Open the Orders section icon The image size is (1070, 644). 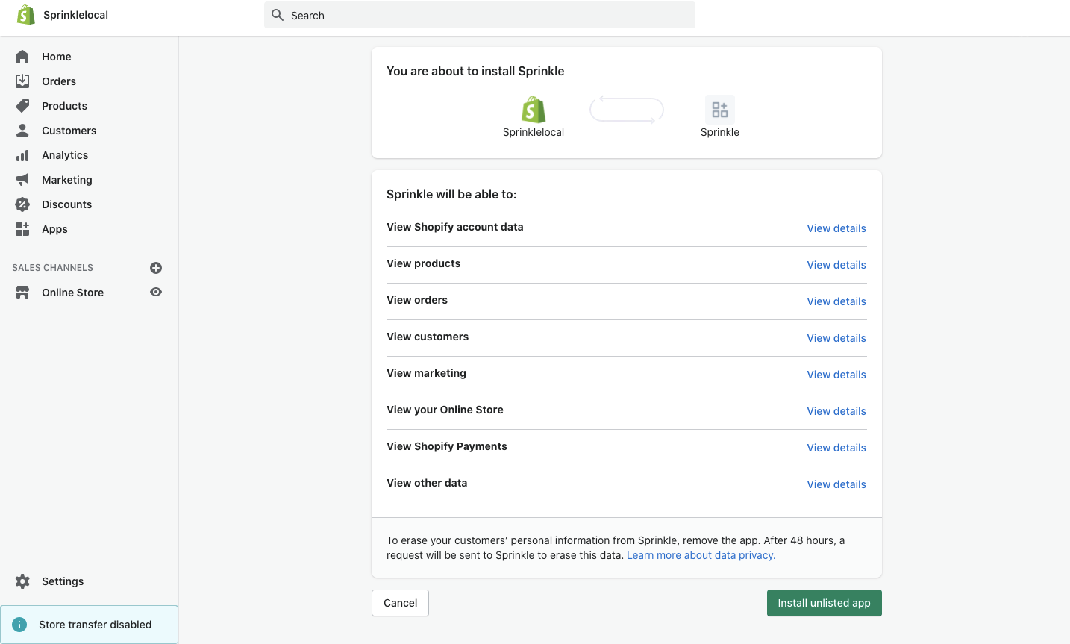[22, 81]
